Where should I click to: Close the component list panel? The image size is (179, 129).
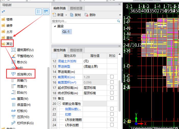coord(119,4)
